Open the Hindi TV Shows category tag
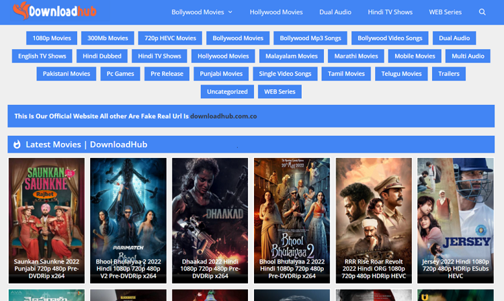The width and height of the screenshot is (504, 301). 159,56
